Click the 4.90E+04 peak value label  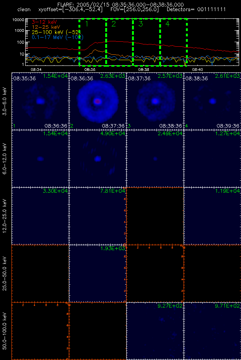pyautogui.click(x=112, y=133)
